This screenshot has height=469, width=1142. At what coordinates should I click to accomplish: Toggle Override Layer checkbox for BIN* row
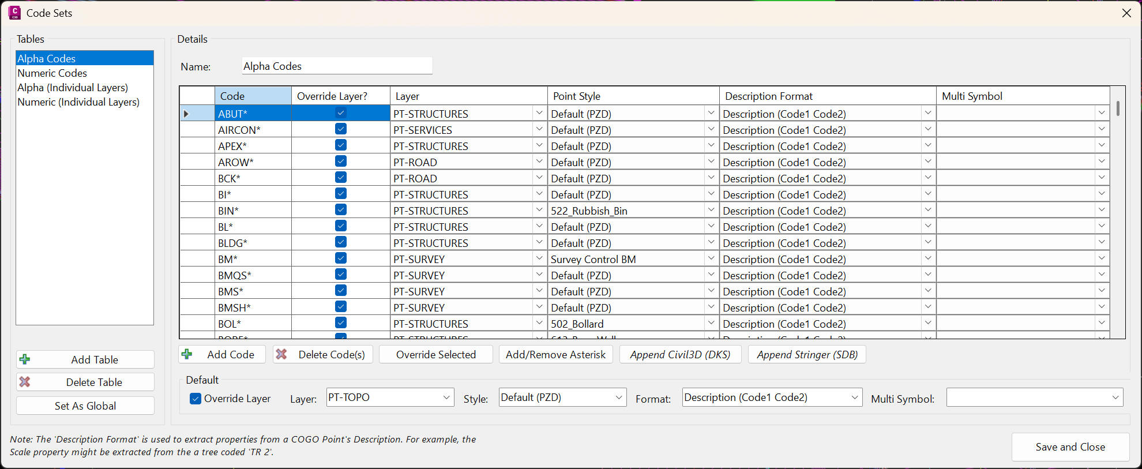341,210
